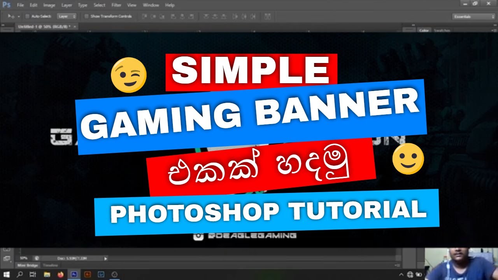Close the Untitled-1 document tab
The width and height of the screenshot is (498, 280).
coord(74,26)
